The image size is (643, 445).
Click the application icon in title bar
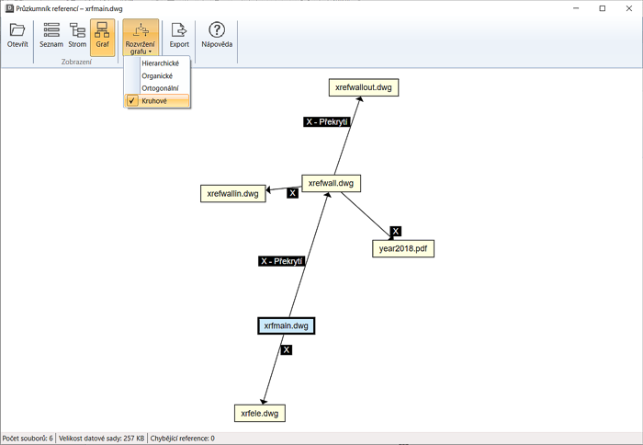[x=8, y=8]
